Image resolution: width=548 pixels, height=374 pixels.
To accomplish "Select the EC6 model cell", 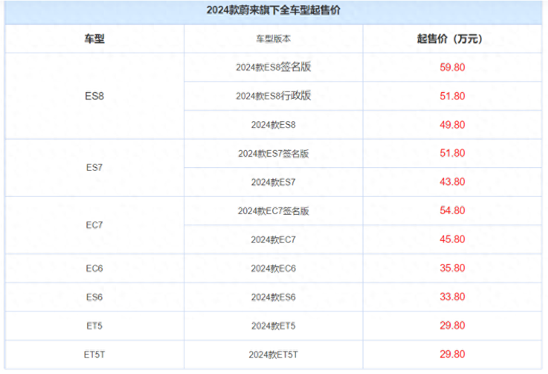I will 95,269.
